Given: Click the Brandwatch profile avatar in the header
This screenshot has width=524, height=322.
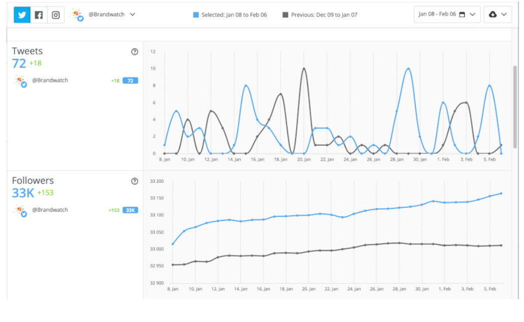Looking at the screenshot, I should point(78,15).
